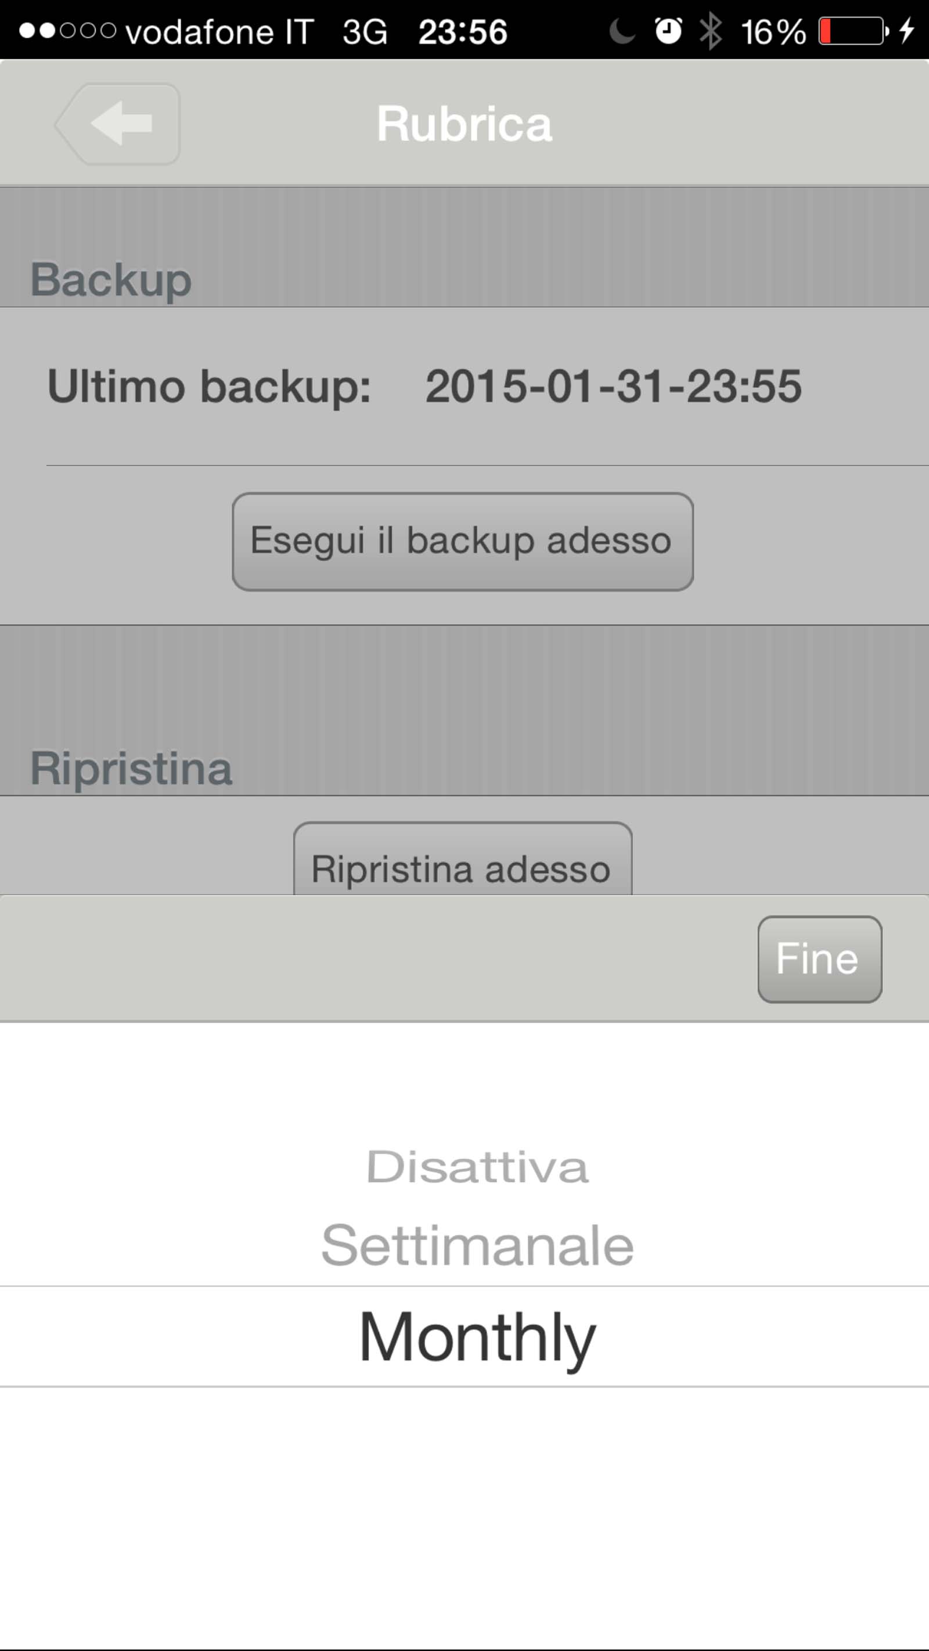Tap the charging bolt icon
The height and width of the screenshot is (1651, 929).
(906, 31)
